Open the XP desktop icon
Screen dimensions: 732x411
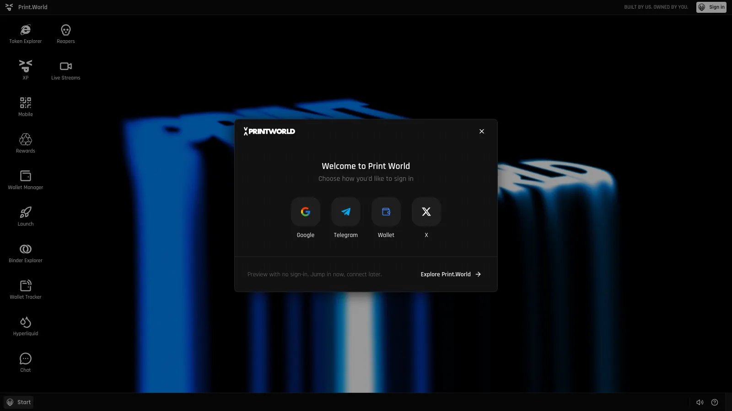(x=26, y=70)
